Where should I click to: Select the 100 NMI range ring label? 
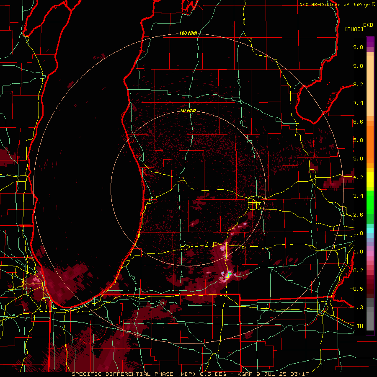point(188,33)
